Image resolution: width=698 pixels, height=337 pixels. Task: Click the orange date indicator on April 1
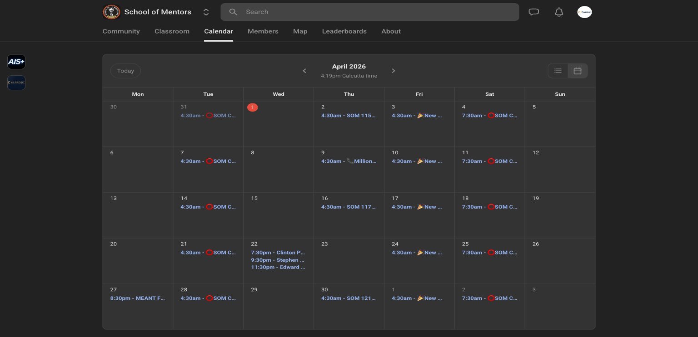[x=253, y=107]
